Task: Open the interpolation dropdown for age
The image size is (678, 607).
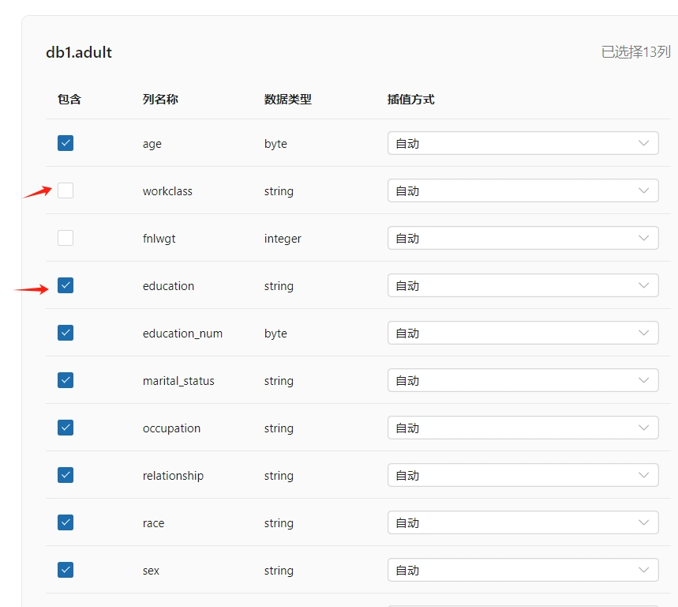Action: [x=523, y=143]
